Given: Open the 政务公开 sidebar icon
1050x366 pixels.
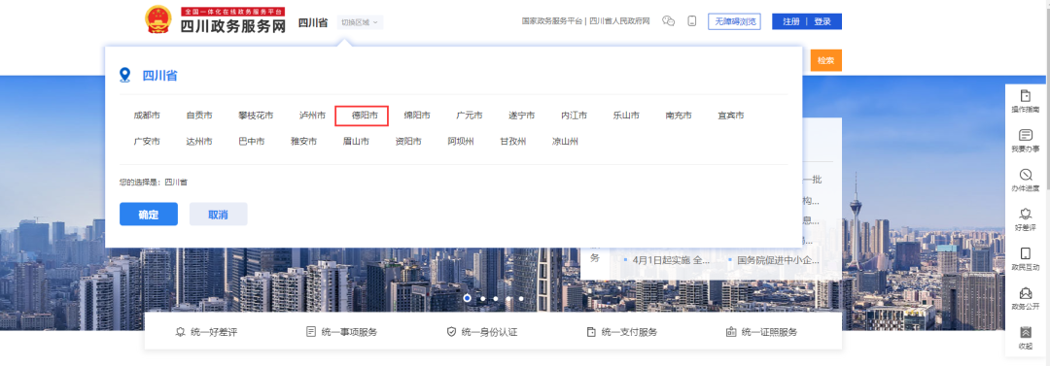Looking at the screenshot, I should coord(1025,293).
